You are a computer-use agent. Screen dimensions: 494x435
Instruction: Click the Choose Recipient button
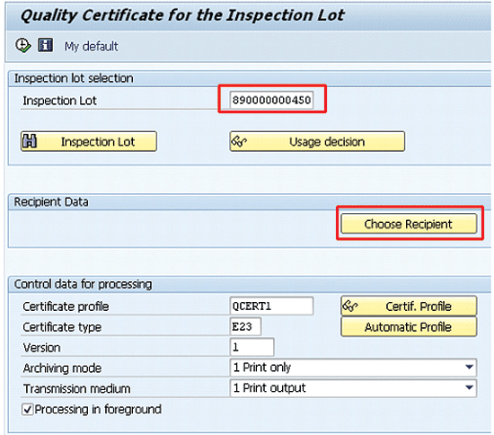click(x=409, y=224)
